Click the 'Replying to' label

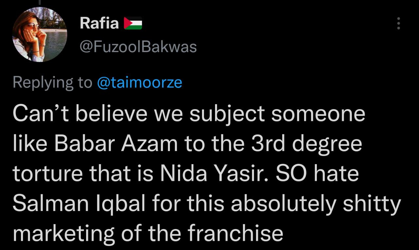point(53,83)
